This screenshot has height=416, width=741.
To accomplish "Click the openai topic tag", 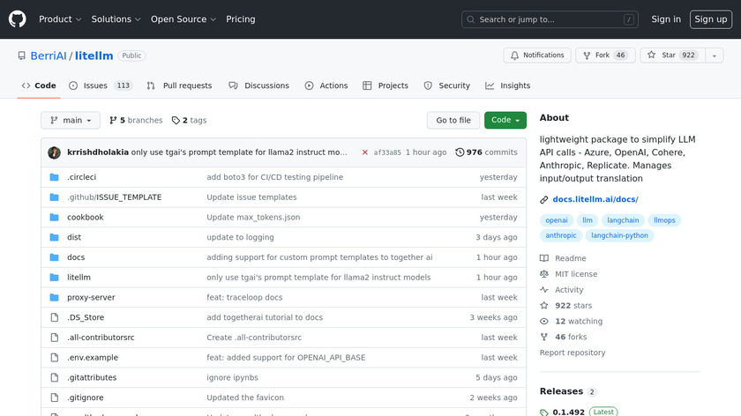I will [557, 220].
